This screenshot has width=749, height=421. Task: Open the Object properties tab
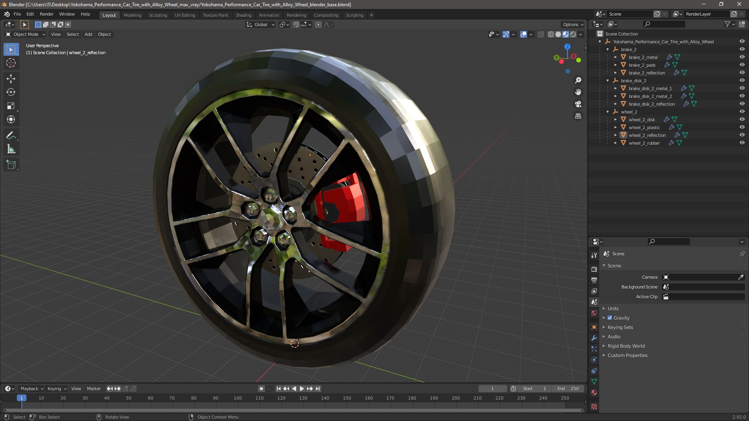594,327
